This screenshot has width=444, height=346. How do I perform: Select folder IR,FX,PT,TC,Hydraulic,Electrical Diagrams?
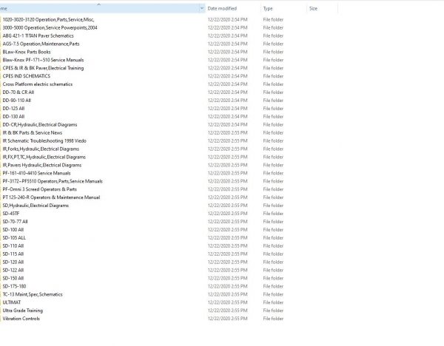click(x=44, y=157)
